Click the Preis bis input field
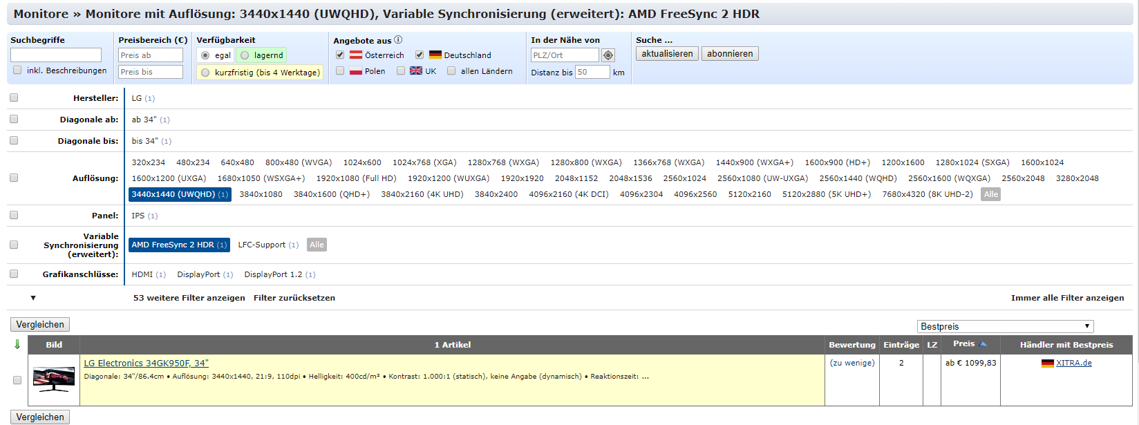Viewport: 1139px width, 425px height. [151, 72]
